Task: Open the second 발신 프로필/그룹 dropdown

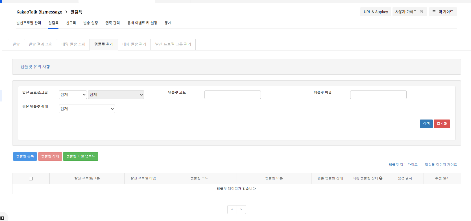Action: tap(116, 95)
